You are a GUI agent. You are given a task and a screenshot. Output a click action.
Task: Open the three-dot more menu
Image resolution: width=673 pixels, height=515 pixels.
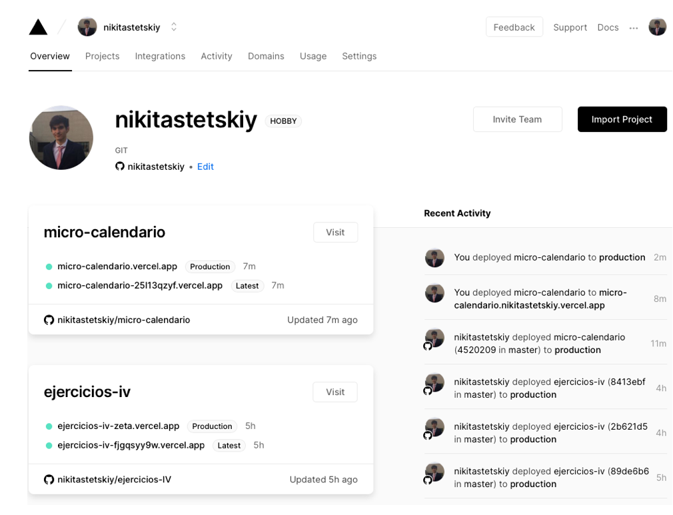(634, 28)
